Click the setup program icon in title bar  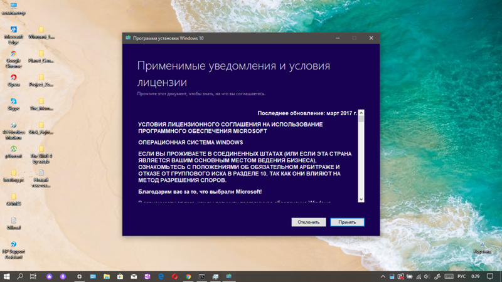click(128, 38)
